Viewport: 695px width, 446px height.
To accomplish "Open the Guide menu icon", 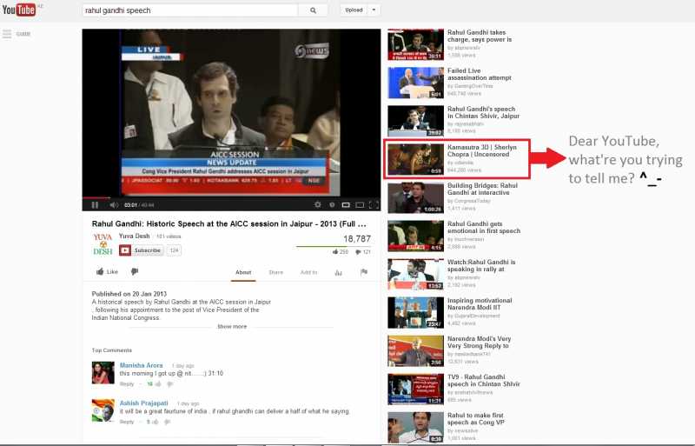I will [x=7, y=34].
